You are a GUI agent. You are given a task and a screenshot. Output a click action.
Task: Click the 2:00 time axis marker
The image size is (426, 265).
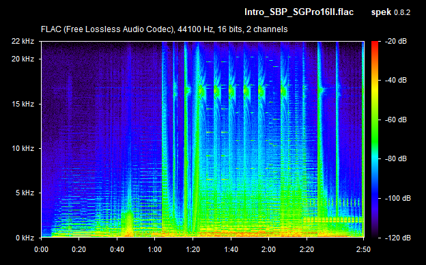point(269,249)
